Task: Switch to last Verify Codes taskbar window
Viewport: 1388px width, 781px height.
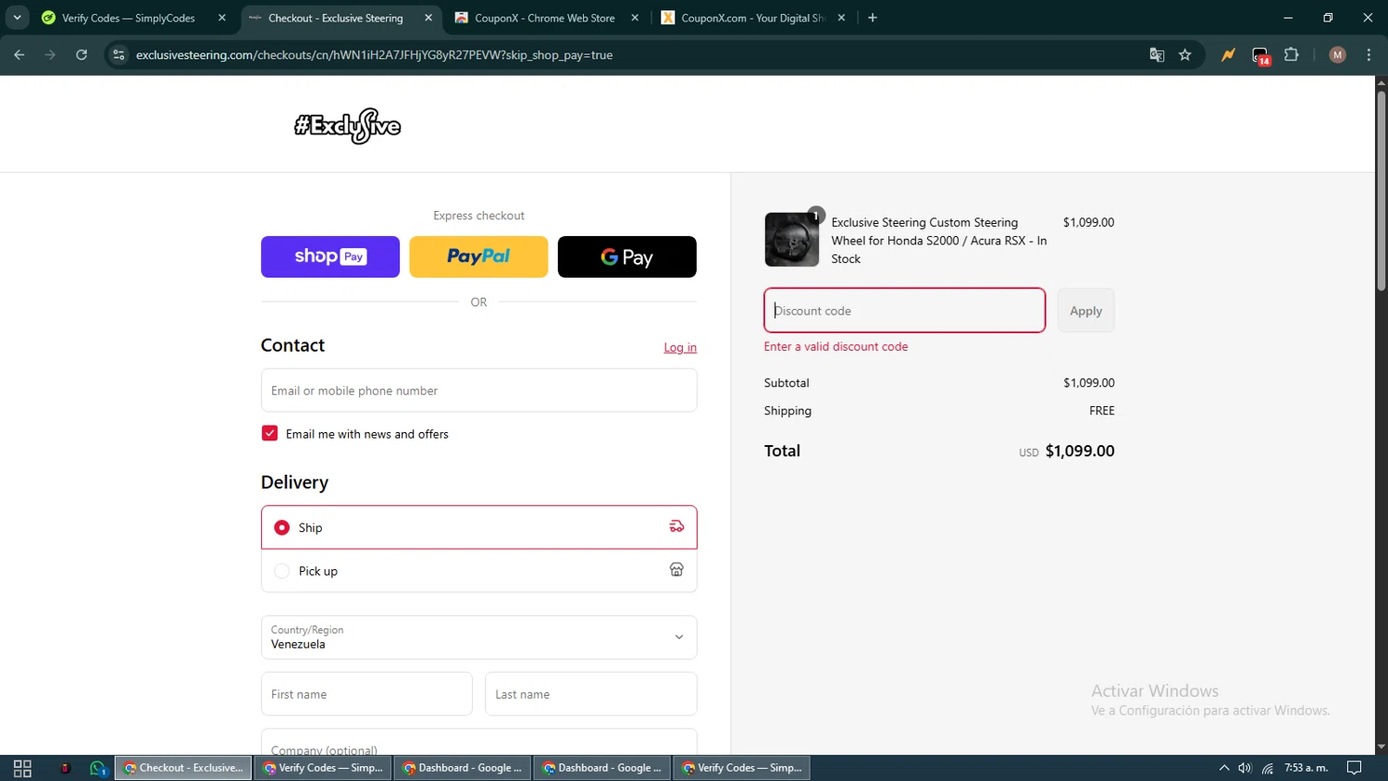Action: click(x=742, y=768)
